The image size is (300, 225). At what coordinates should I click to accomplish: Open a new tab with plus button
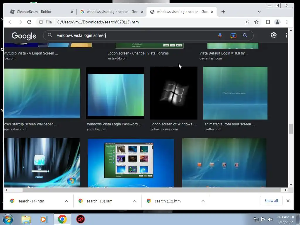[223, 12]
